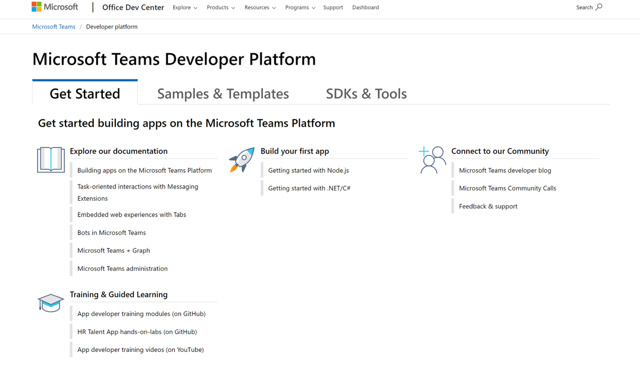Open Bots in Microsoft Teams link
640x379 pixels.
tap(111, 233)
